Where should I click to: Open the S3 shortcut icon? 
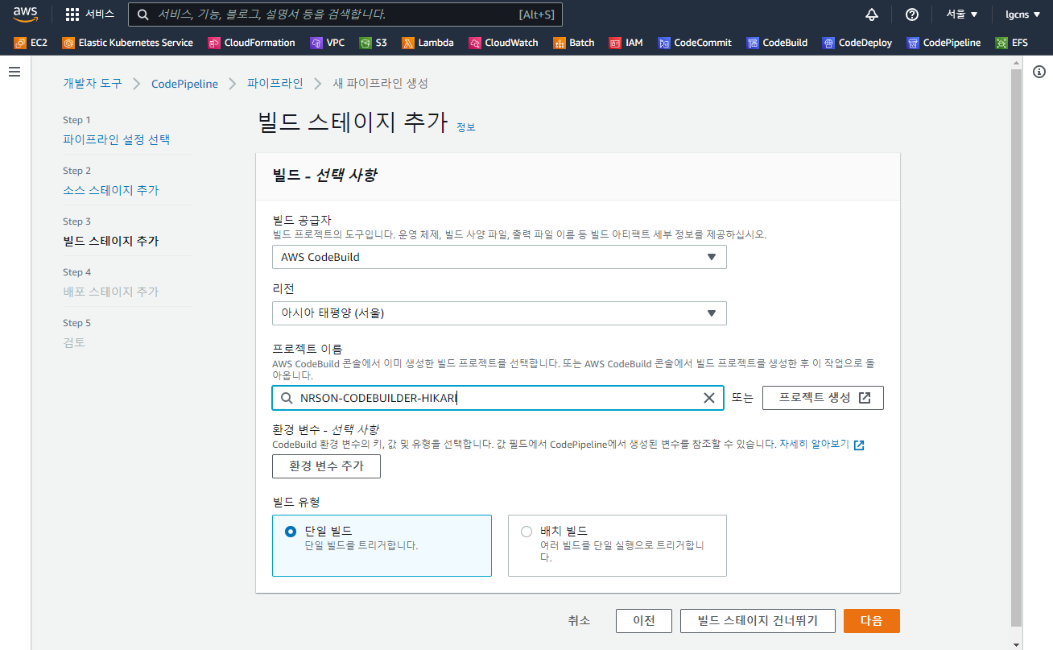pos(365,43)
